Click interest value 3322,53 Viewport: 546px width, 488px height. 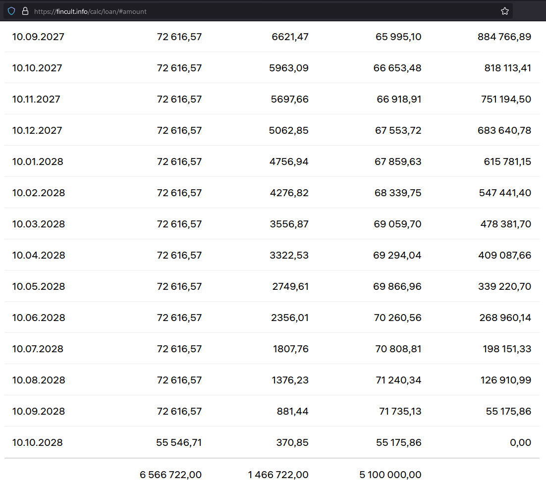(x=289, y=255)
